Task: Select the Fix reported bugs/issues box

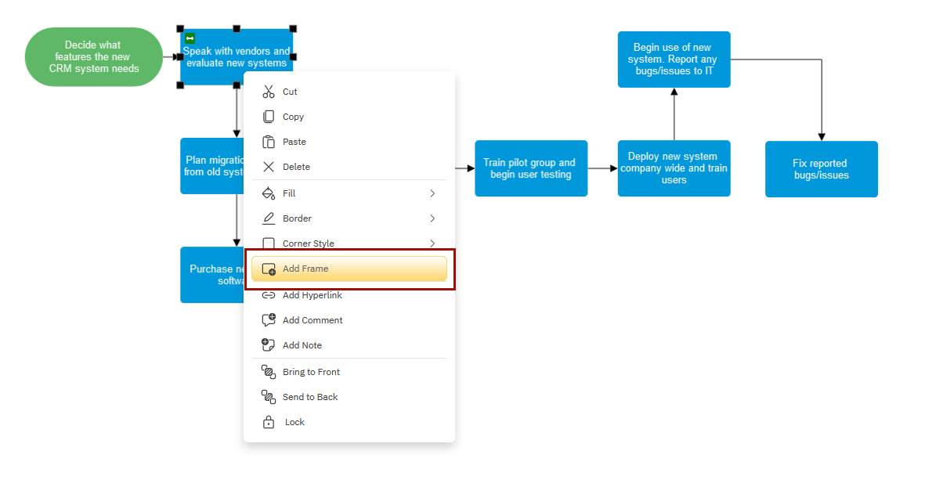Action: 821,169
